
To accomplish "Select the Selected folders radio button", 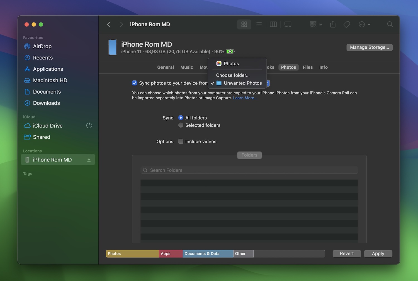I will click(181, 125).
